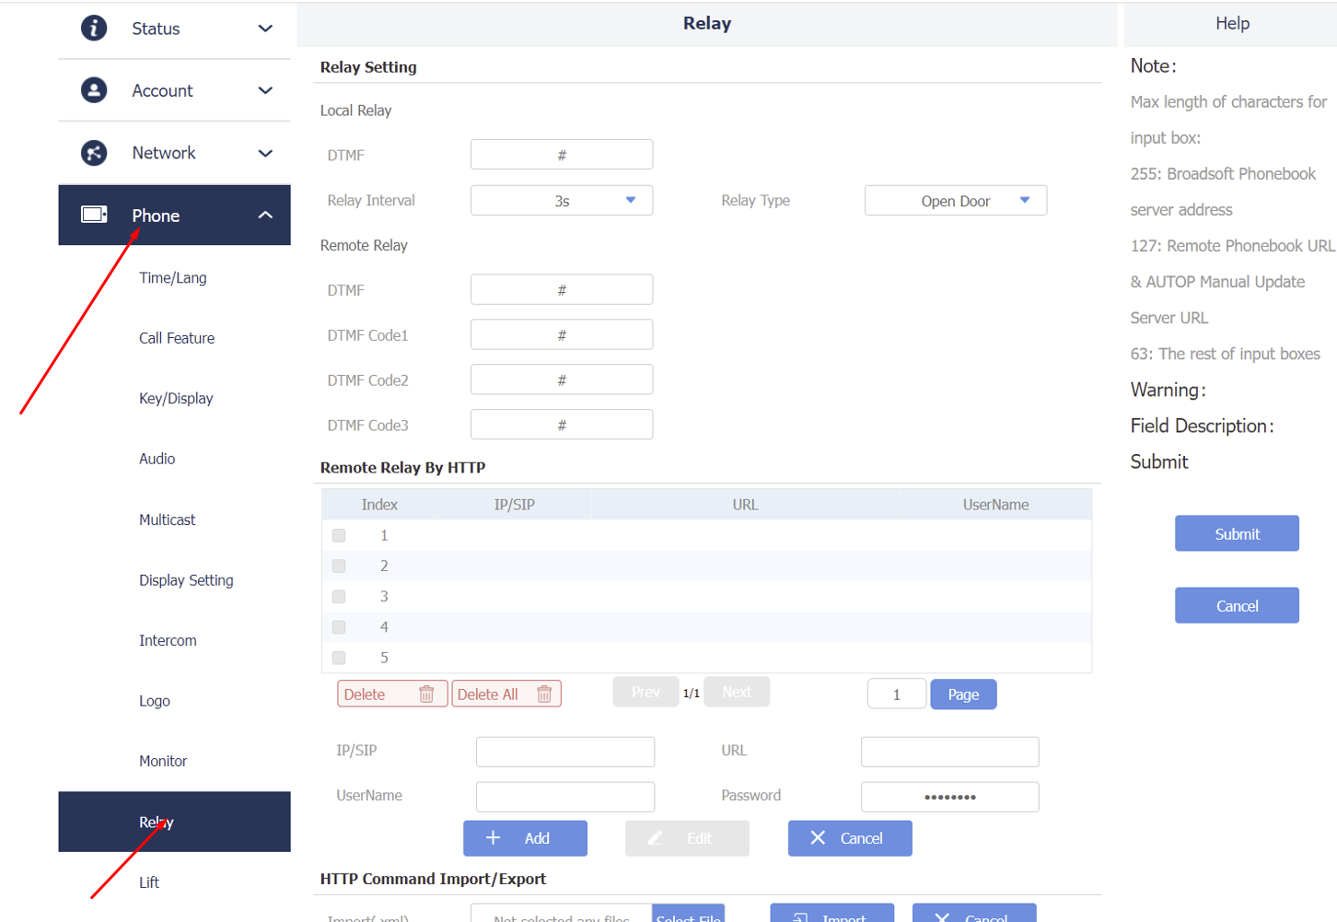Focus the URL input field

[x=949, y=752]
